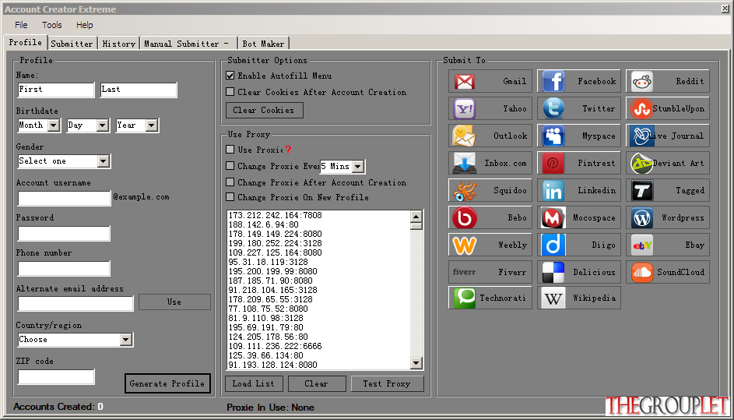Open the 5 Mins interval dropdown
The width and height of the screenshot is (734, 420).
(x=357, y=167)
